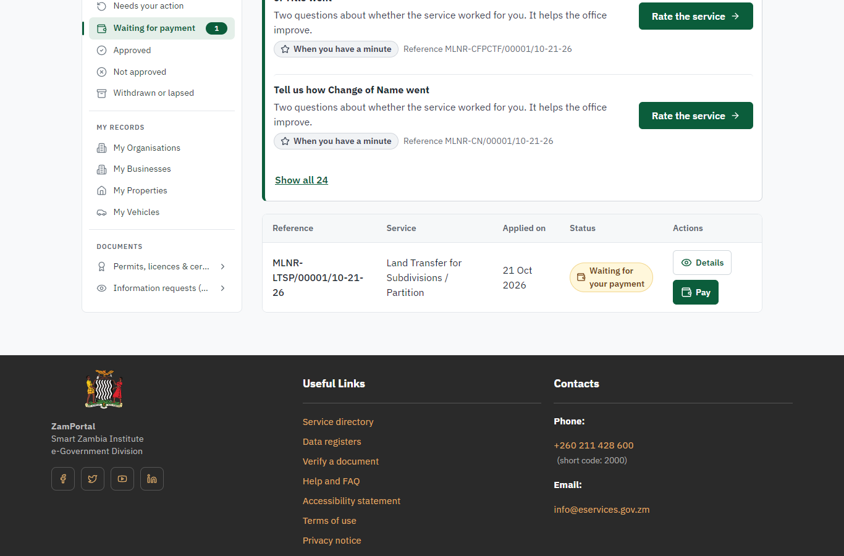The height and width of the screenshot is (556, 844).
Task: Pay for the Land Transfer application
Action: 696,292
